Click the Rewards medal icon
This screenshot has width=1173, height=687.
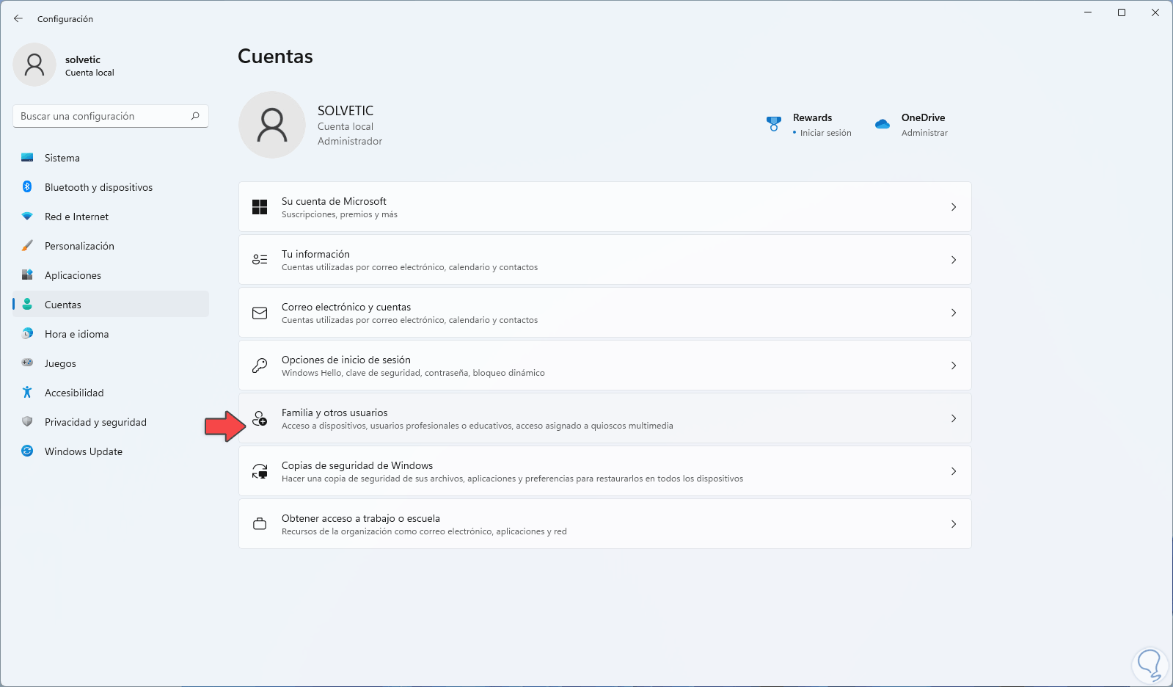[773, 124]
